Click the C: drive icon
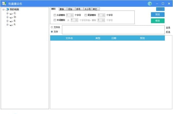 [x=11, y=13]
